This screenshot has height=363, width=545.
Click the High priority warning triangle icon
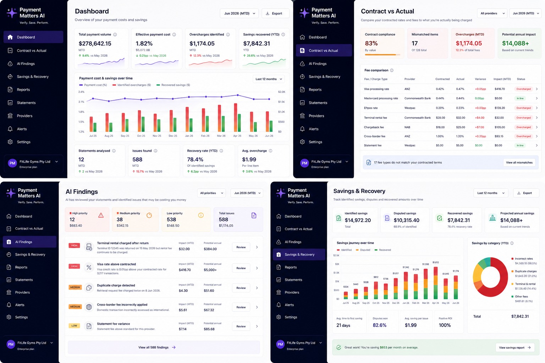[101, 216]
